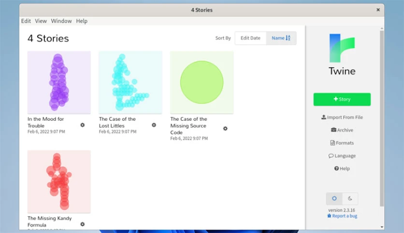Follow the Report a bug link
Viewport: 404px width, 233px height.
pos(342,216)
